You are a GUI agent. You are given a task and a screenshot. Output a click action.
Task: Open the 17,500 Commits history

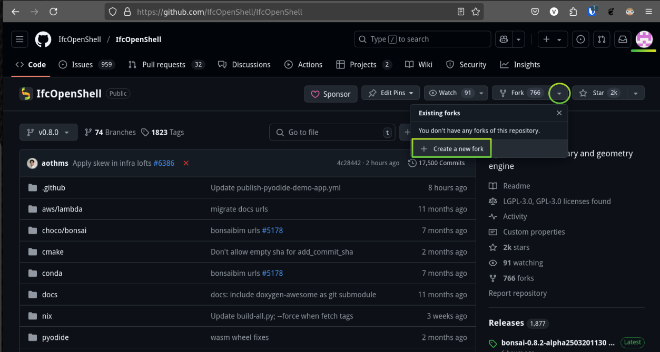point(436,163)
